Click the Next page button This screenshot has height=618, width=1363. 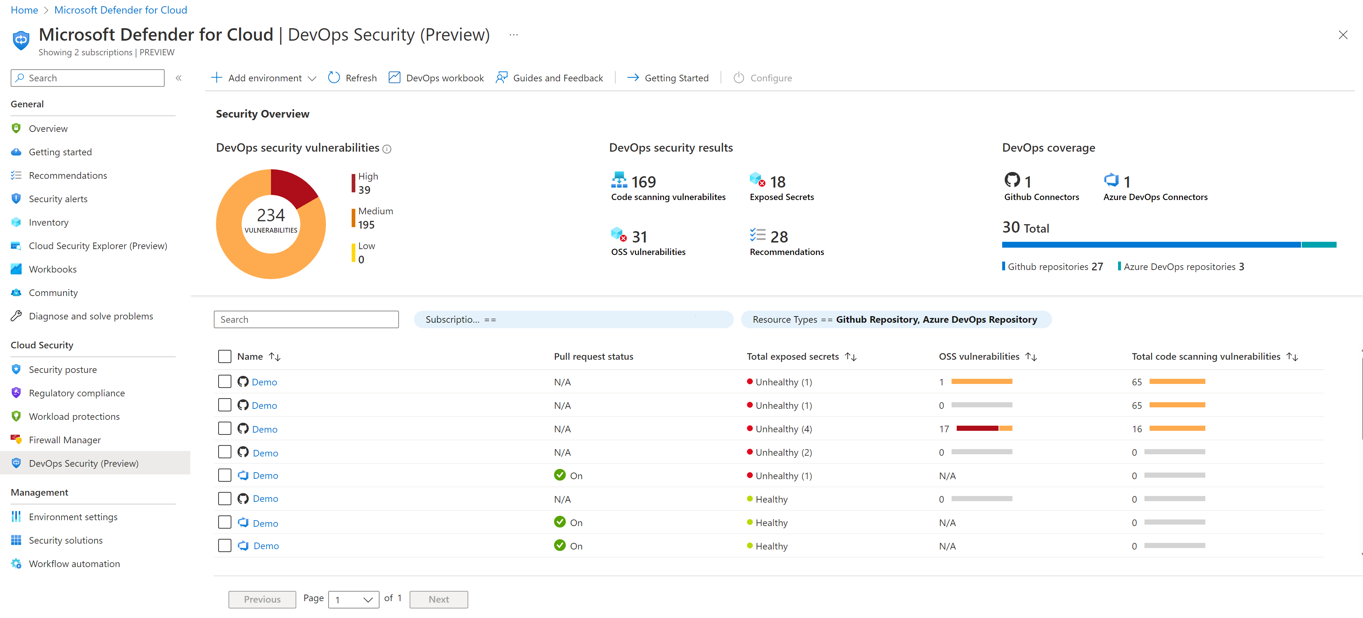439,599
